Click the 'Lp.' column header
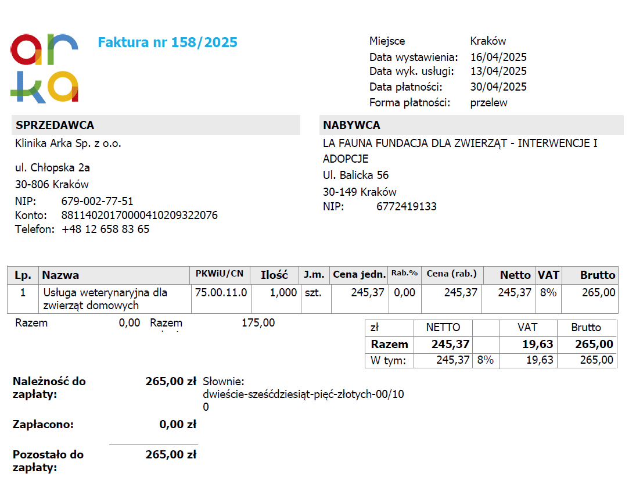 [x=23, y=275]
